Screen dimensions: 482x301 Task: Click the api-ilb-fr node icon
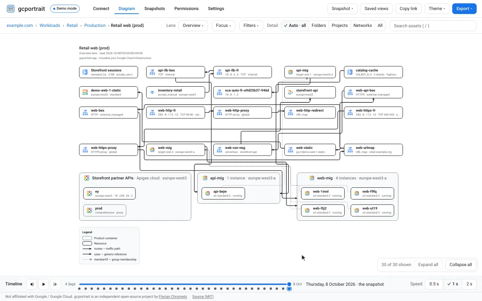pos(219,72)
